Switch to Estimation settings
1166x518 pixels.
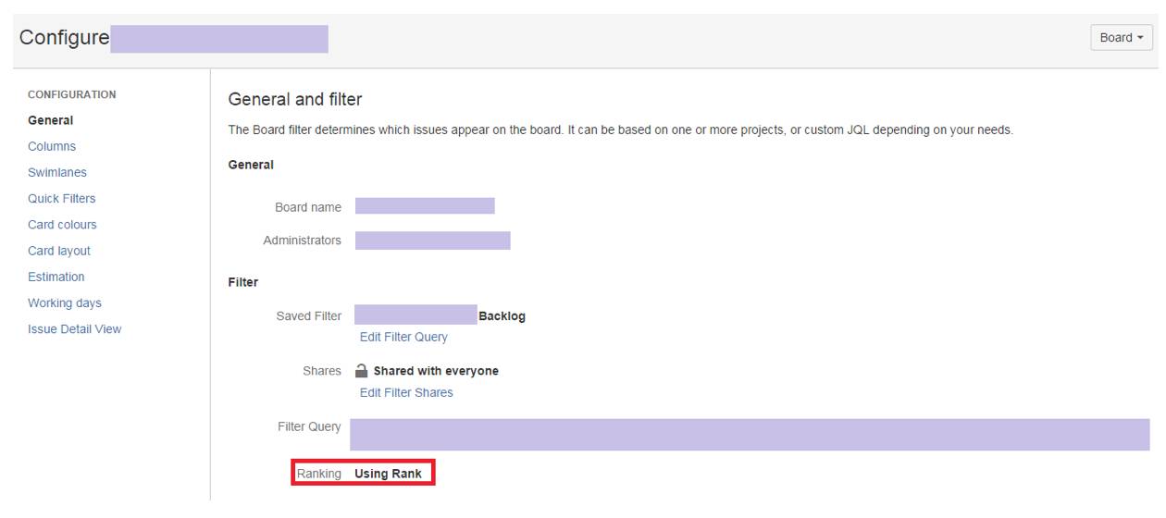click(x=56, y=277)
